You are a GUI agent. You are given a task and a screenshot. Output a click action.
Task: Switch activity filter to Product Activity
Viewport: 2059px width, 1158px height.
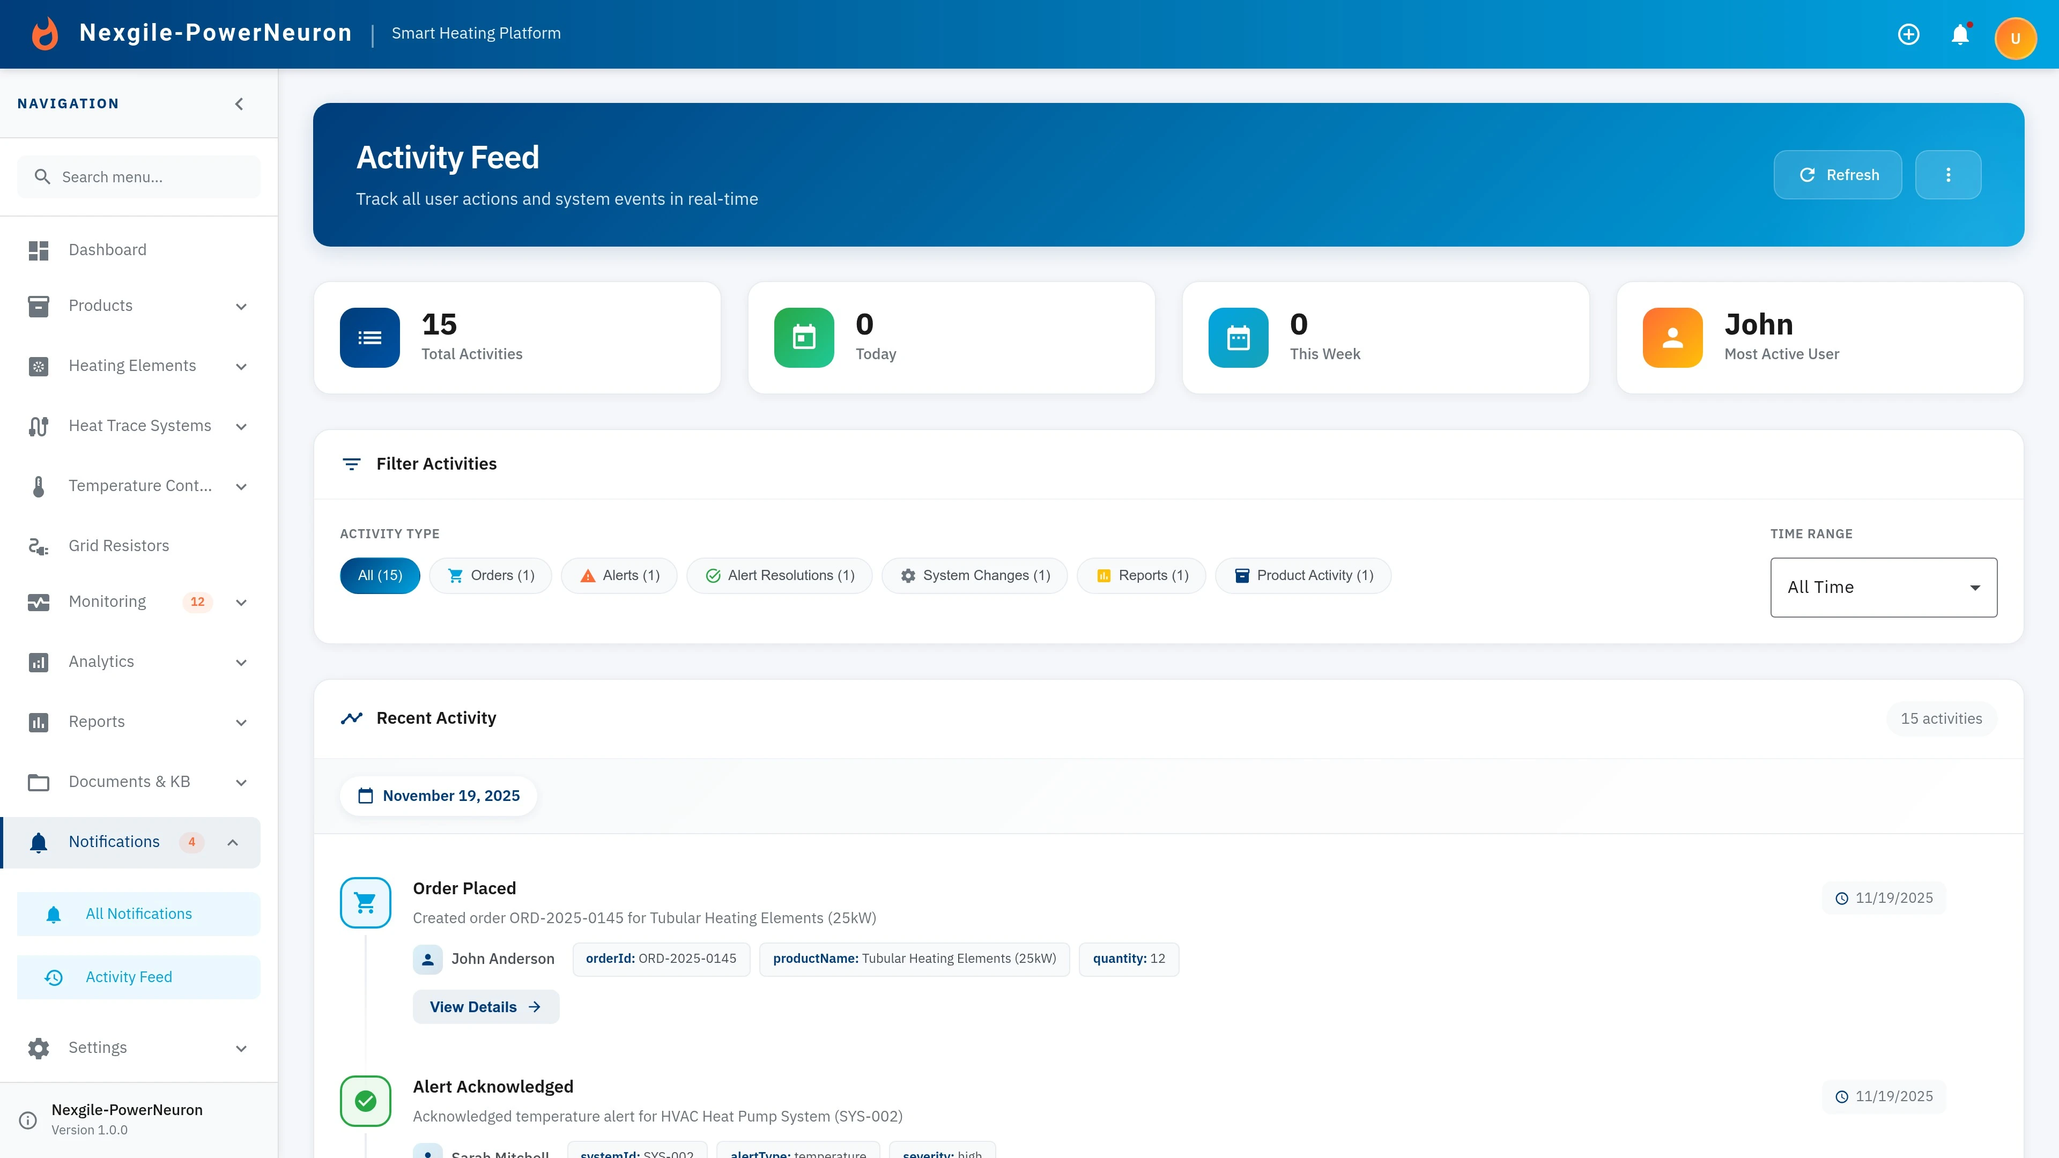[x=1303, y=575]
